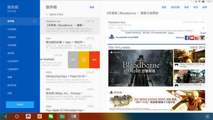Click the PlayStation logo in email header
The width and height of the screenshot is (213, 120).
tap(111, 37)
